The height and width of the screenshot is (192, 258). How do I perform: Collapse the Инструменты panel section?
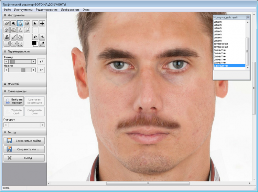pyautogui.click(x=5, y=15)
